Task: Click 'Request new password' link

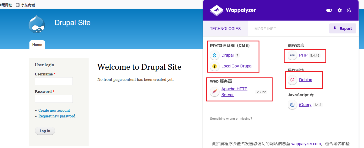Action: tap(57, 116)
